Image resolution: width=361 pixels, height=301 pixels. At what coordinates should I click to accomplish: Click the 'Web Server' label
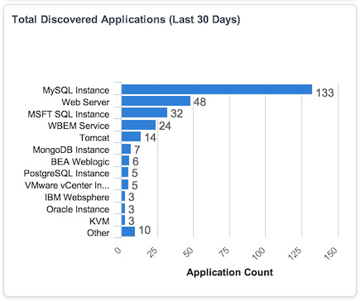[85, 103]
